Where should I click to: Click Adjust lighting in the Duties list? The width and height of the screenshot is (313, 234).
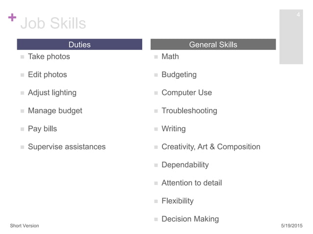coord(52,93)
